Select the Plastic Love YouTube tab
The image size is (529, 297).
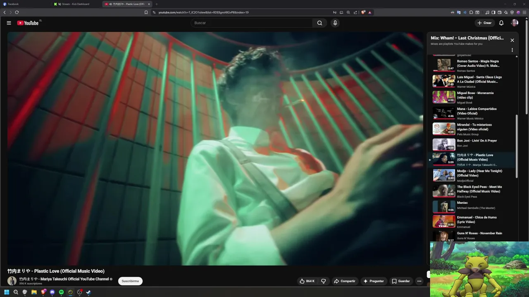[126, 4]
